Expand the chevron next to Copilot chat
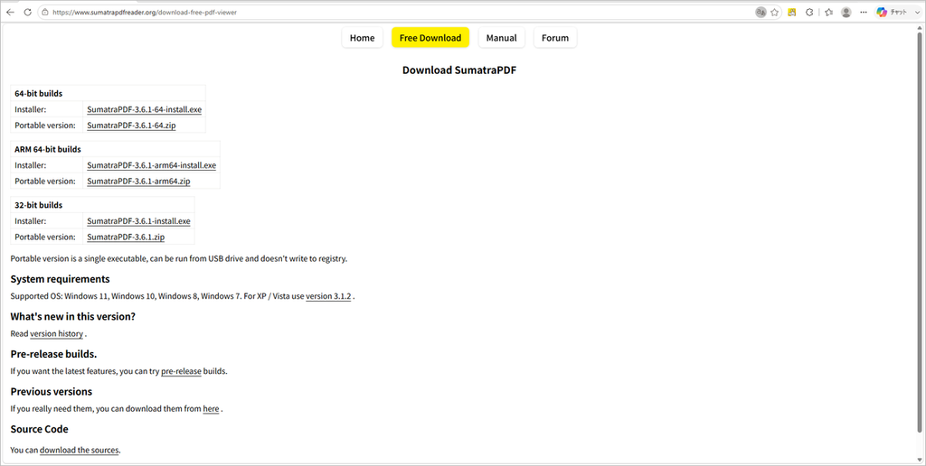Viewport: 926px width, 466px height. [x=917, y=12]
